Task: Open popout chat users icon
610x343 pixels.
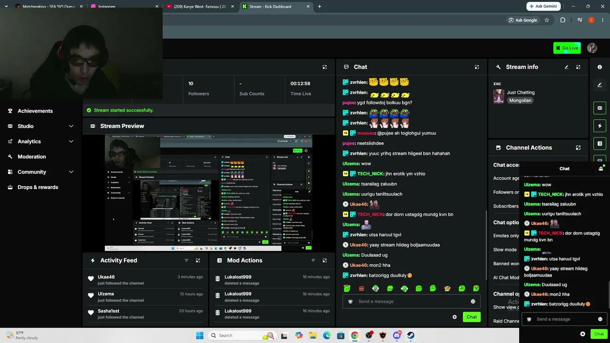Action: click(601, 169)
